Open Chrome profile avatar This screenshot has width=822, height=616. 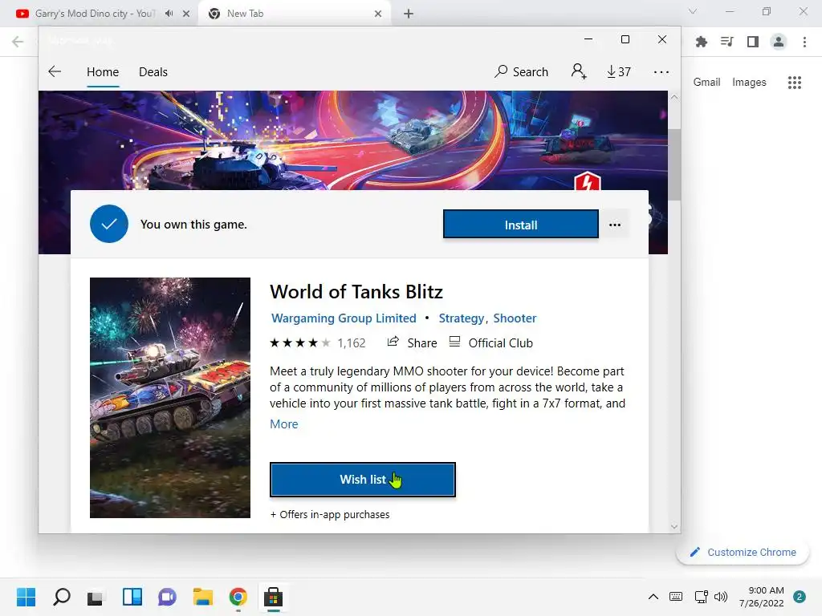coord(779,42)
